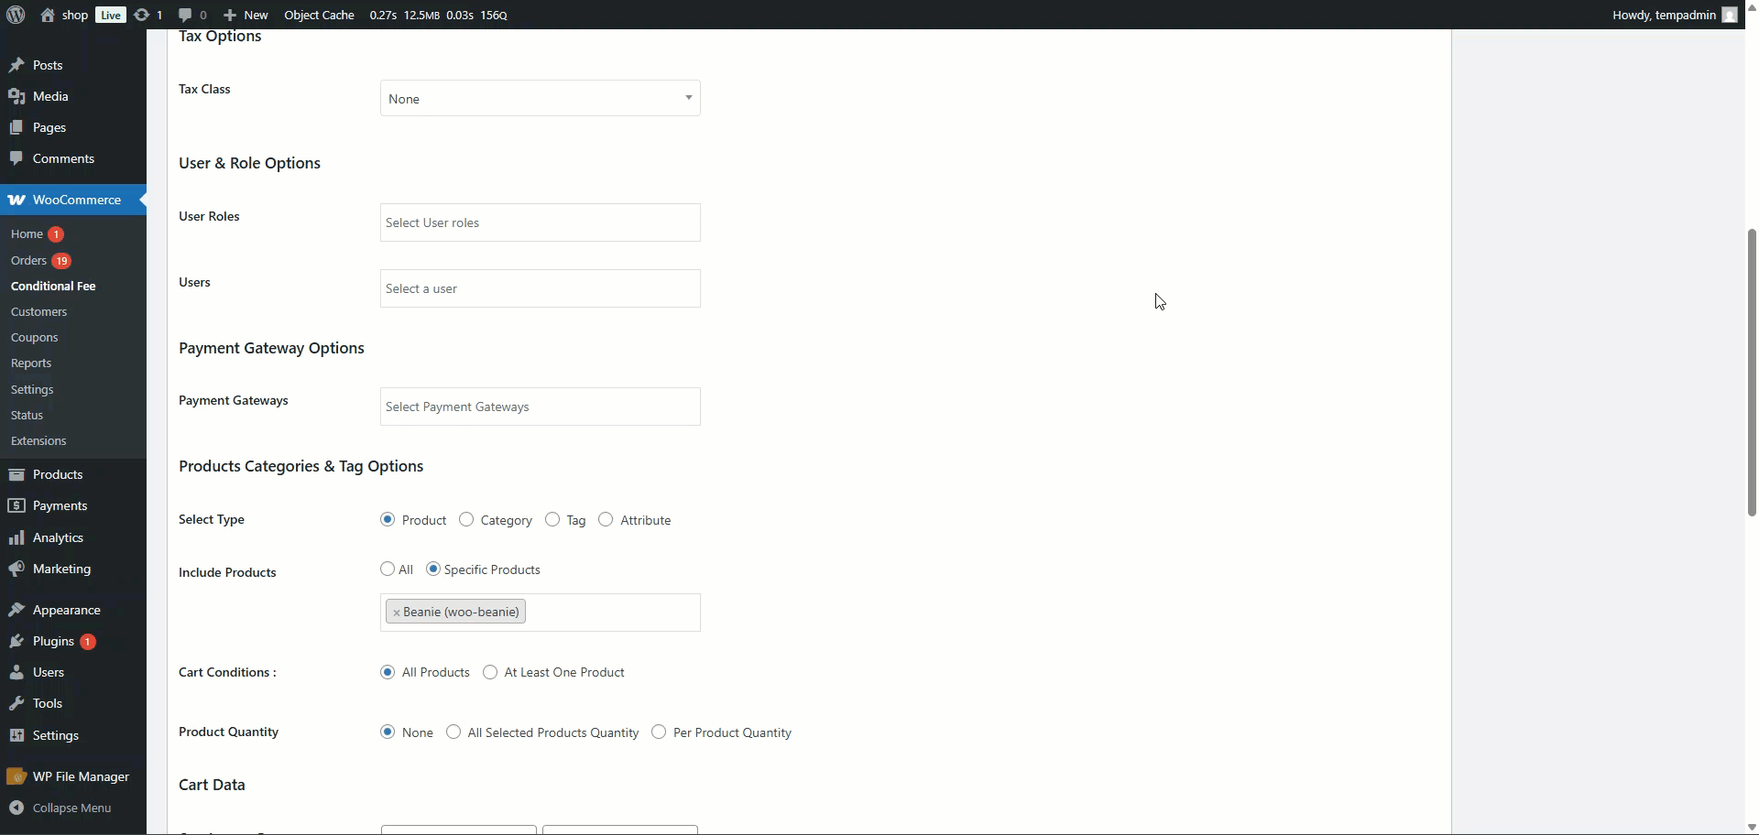The image size is (1759, 835).
Task: Click the Posts pin icon
Action: [16, 65]
